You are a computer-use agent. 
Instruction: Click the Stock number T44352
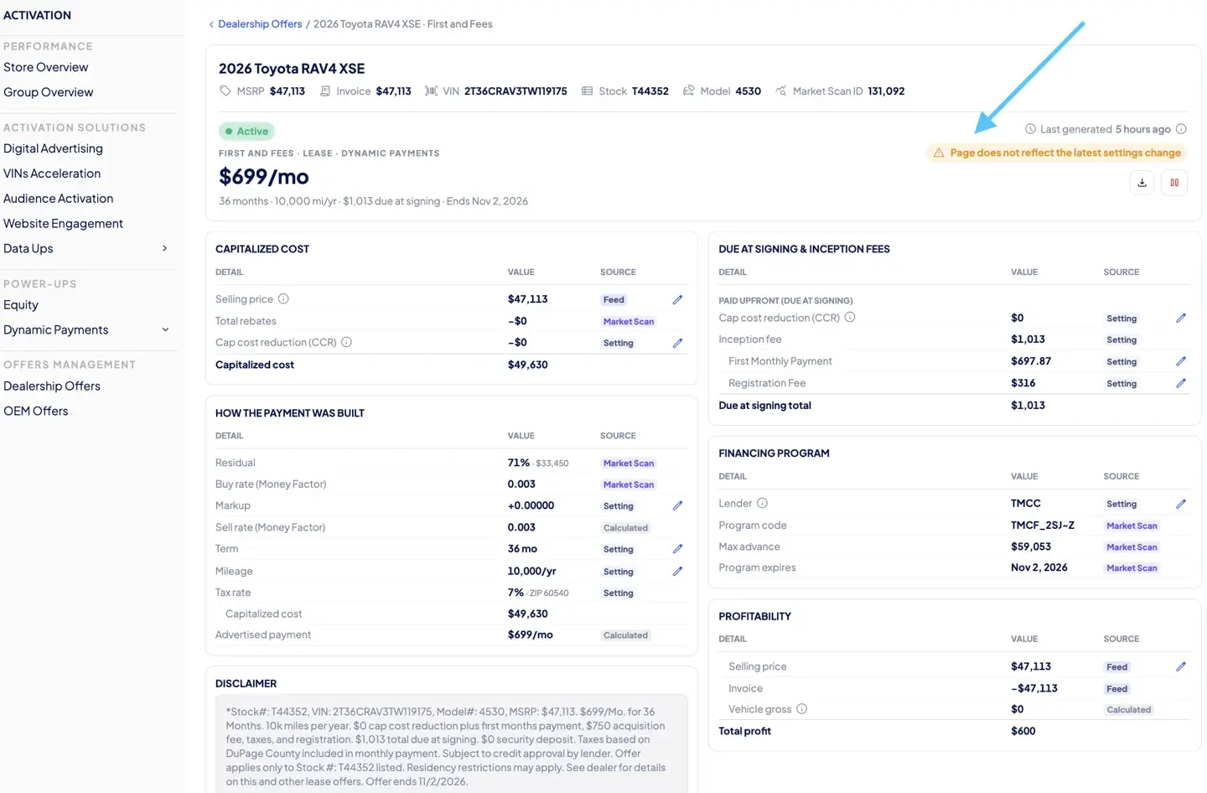click(650, 91)
